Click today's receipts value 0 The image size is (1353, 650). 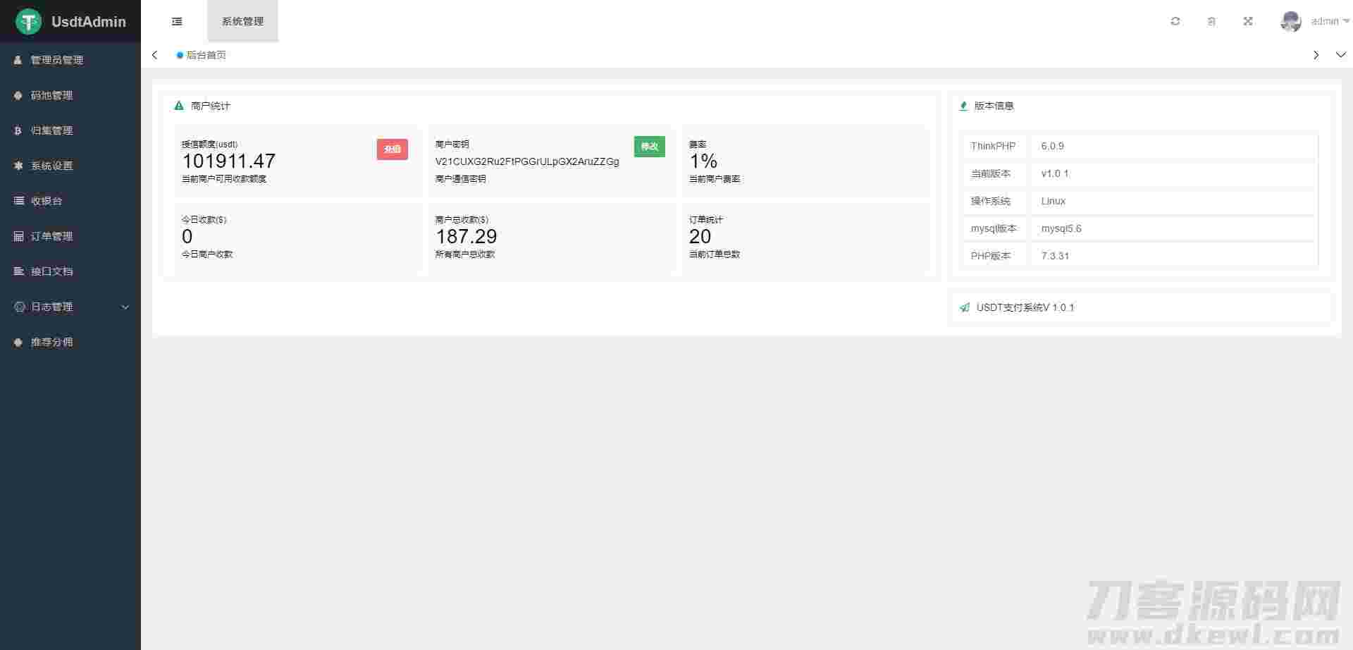pyautogui.click(x=187, y=237)
